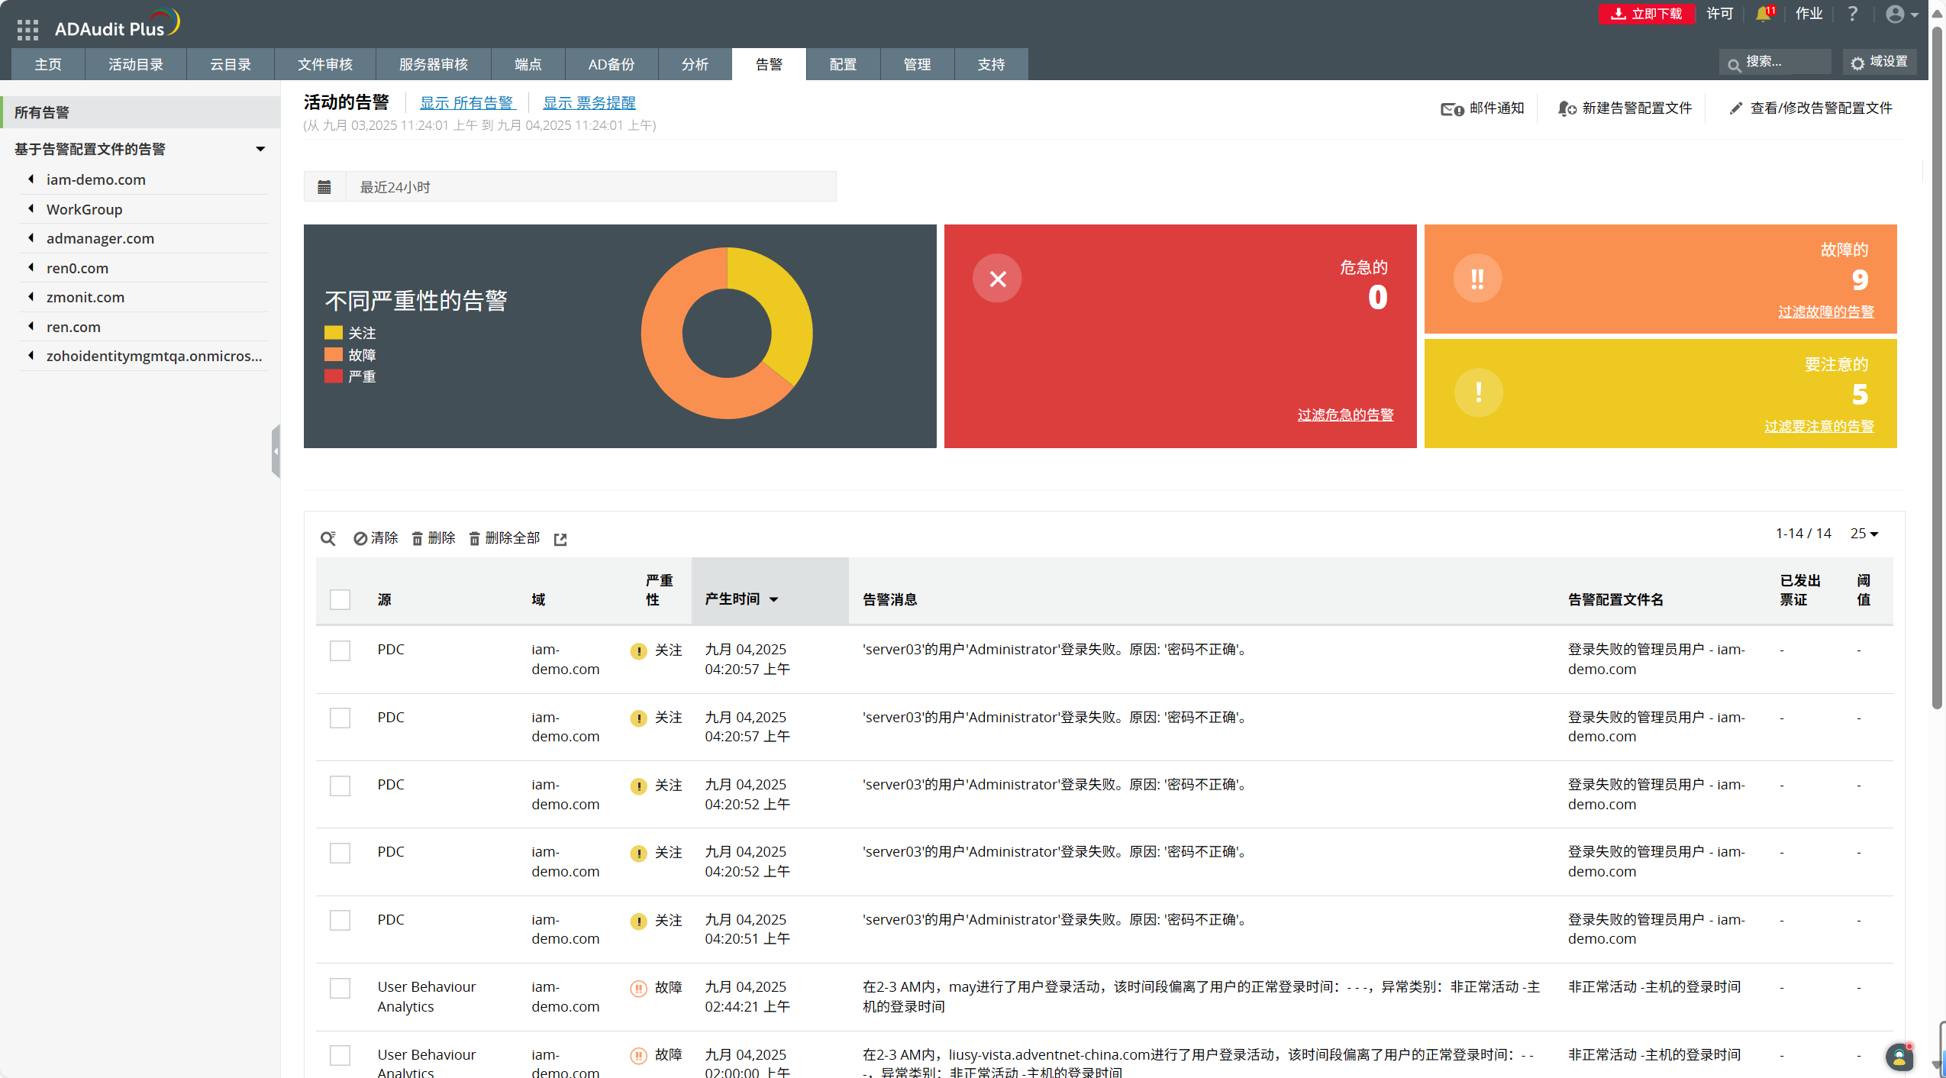Create a 新建告警配置文件 alert profile
Image resolution: width=1946 pixels, height=1078 pixels.
(1623, 108)
